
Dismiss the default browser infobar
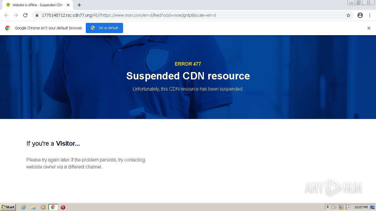click(369, 28)
